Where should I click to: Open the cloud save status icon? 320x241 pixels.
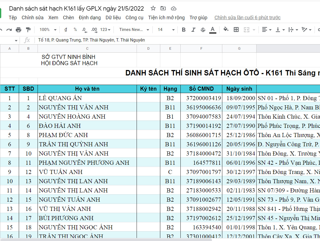(173, 8)
